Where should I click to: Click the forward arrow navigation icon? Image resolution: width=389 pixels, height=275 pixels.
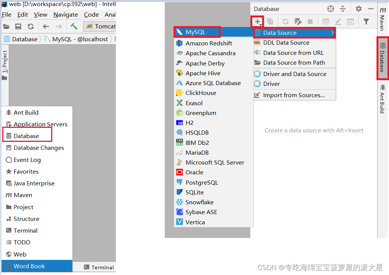59,26
